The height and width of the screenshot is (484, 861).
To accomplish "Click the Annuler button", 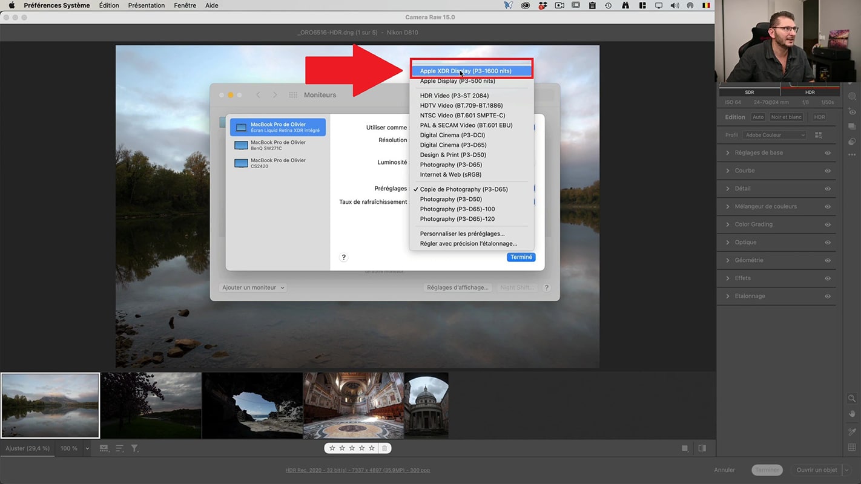I will [724, 469].
